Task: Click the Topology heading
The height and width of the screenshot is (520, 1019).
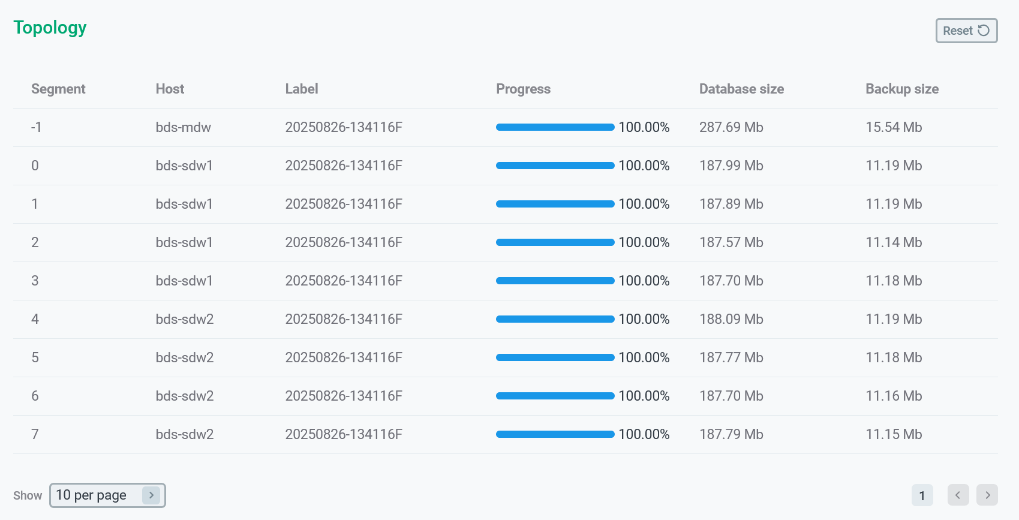Action: click(50, 28)
